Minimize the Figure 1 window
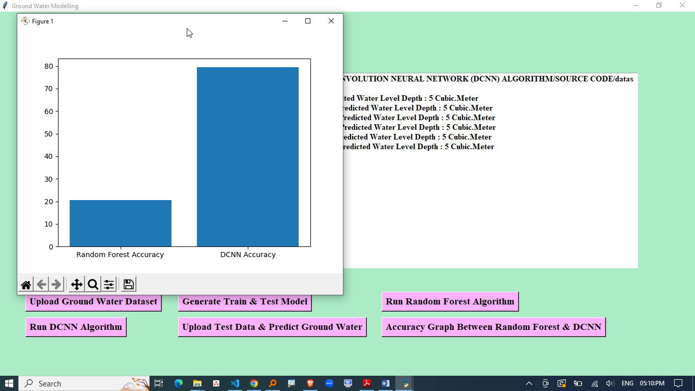This screenshot has width=695, height=391. pyautogui.click(x=285, y=21)
